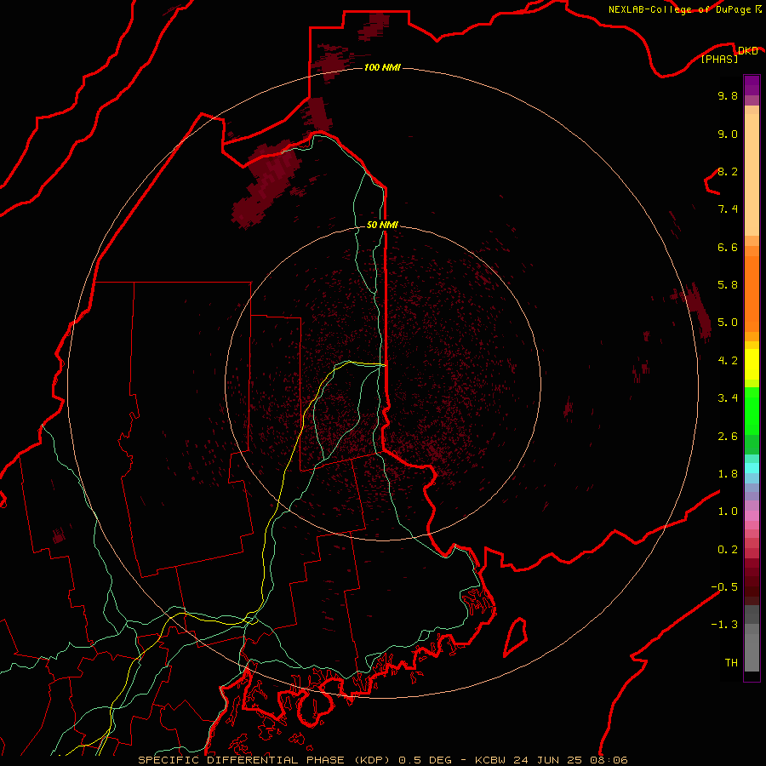Click the [PHAS] legend unit label
766x766 pixels.
[x=719, y=59]
